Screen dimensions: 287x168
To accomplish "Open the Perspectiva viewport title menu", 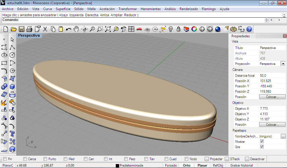I will [x=29, y=36].
